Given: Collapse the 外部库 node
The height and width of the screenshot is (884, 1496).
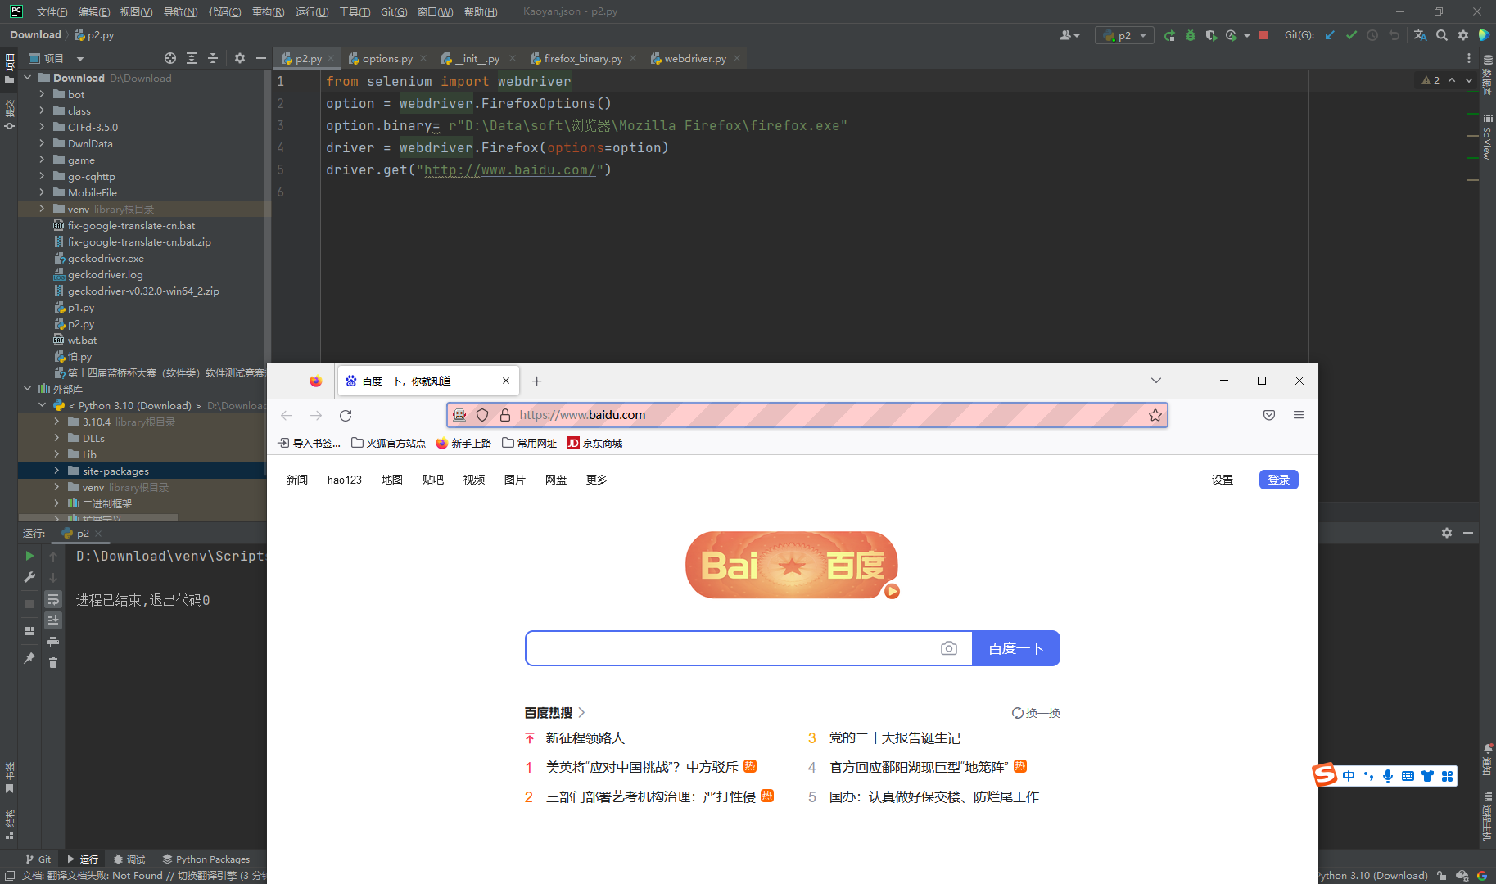Looking at the screenshot, I should pyautogui.click(x=27, y=389).
